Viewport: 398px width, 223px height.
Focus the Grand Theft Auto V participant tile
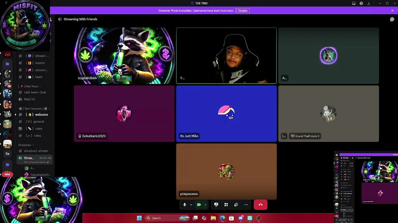[329, 114]
